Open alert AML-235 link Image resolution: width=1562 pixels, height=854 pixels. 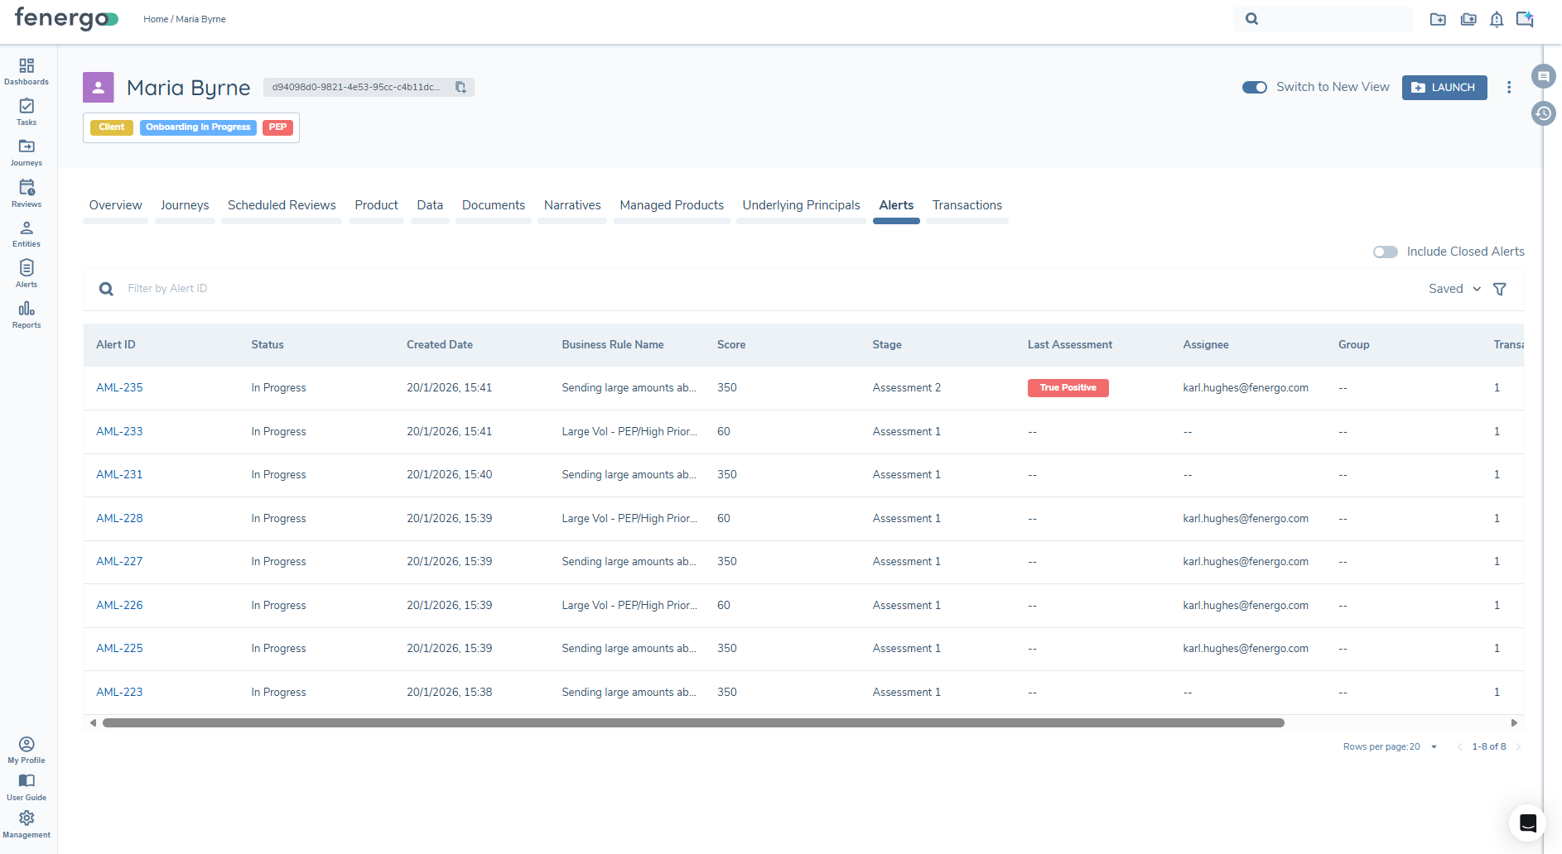point(119,387)
